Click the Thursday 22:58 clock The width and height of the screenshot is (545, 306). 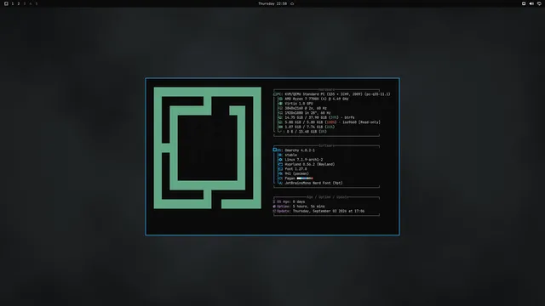coord(272,3)
